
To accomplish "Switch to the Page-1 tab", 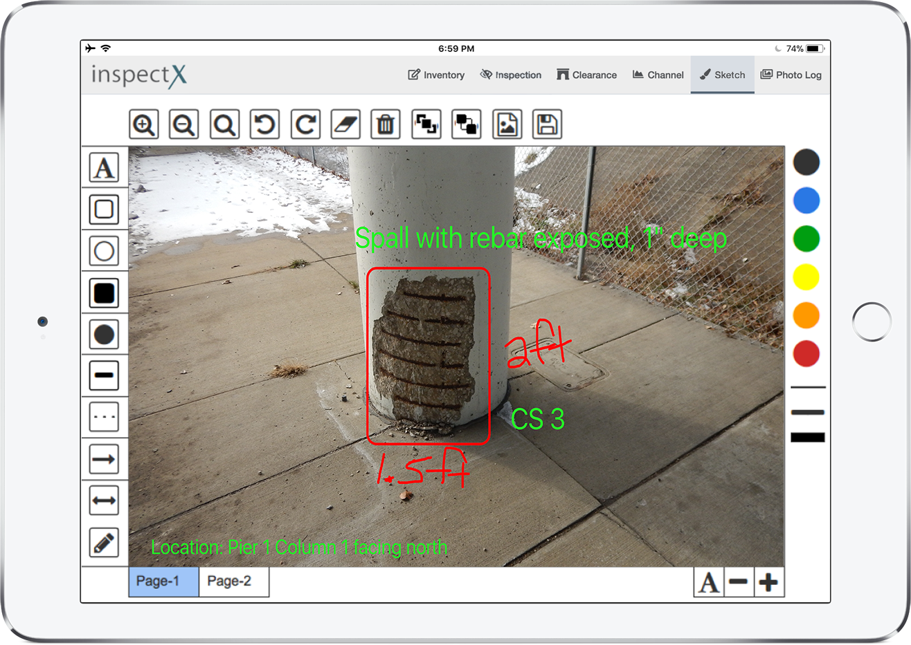I will click(x=164, y=581).
